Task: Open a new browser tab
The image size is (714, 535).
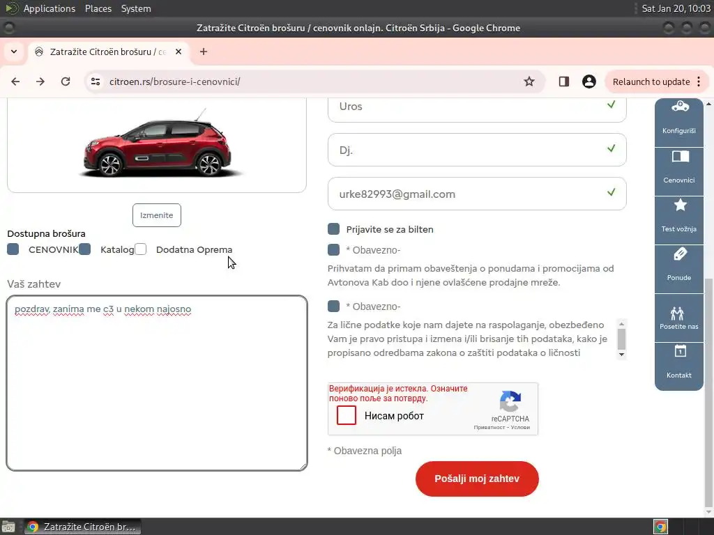Action: click(204, 52)
